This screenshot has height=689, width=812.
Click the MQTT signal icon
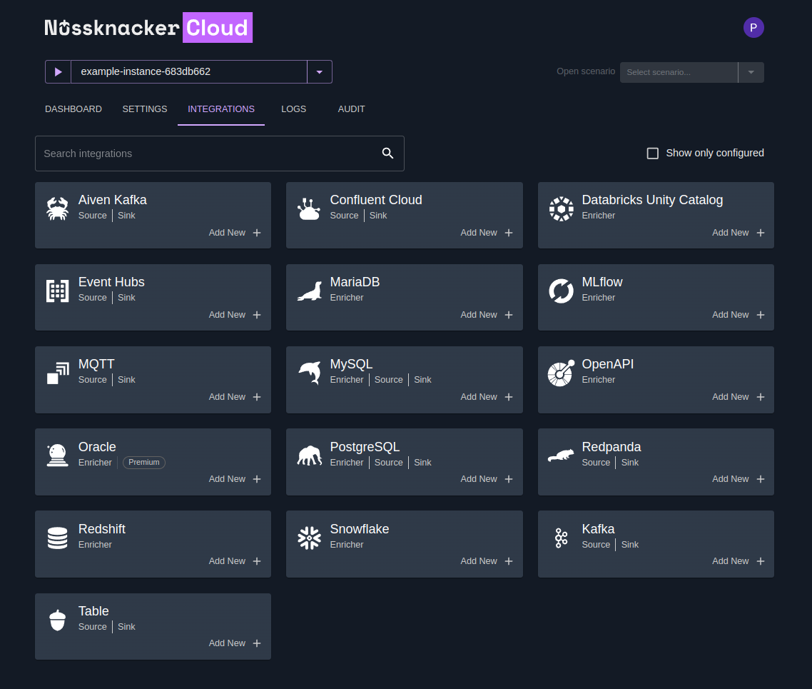point(58,373)
